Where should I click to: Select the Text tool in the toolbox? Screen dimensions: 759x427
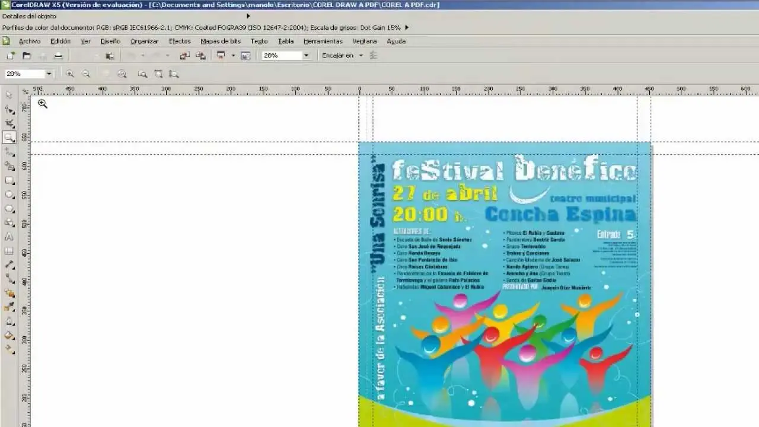[x=9, y=237]
